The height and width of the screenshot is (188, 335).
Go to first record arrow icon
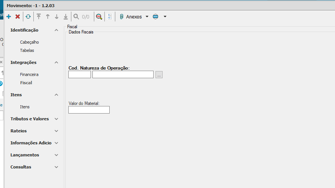coord(39,17)
